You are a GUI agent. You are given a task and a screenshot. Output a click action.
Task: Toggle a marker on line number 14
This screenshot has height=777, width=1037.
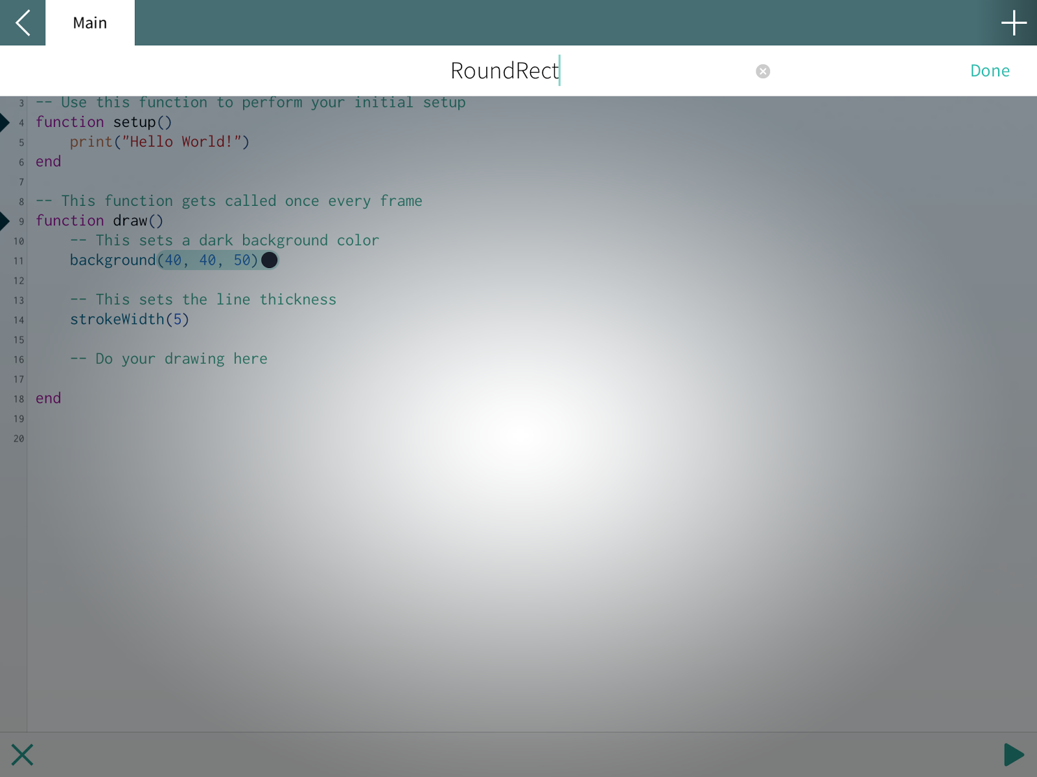[19, 320]
